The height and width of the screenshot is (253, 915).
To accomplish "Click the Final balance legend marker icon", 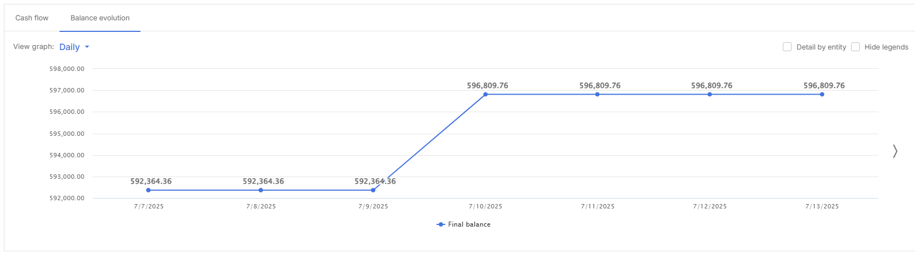I will click(441, 224).
